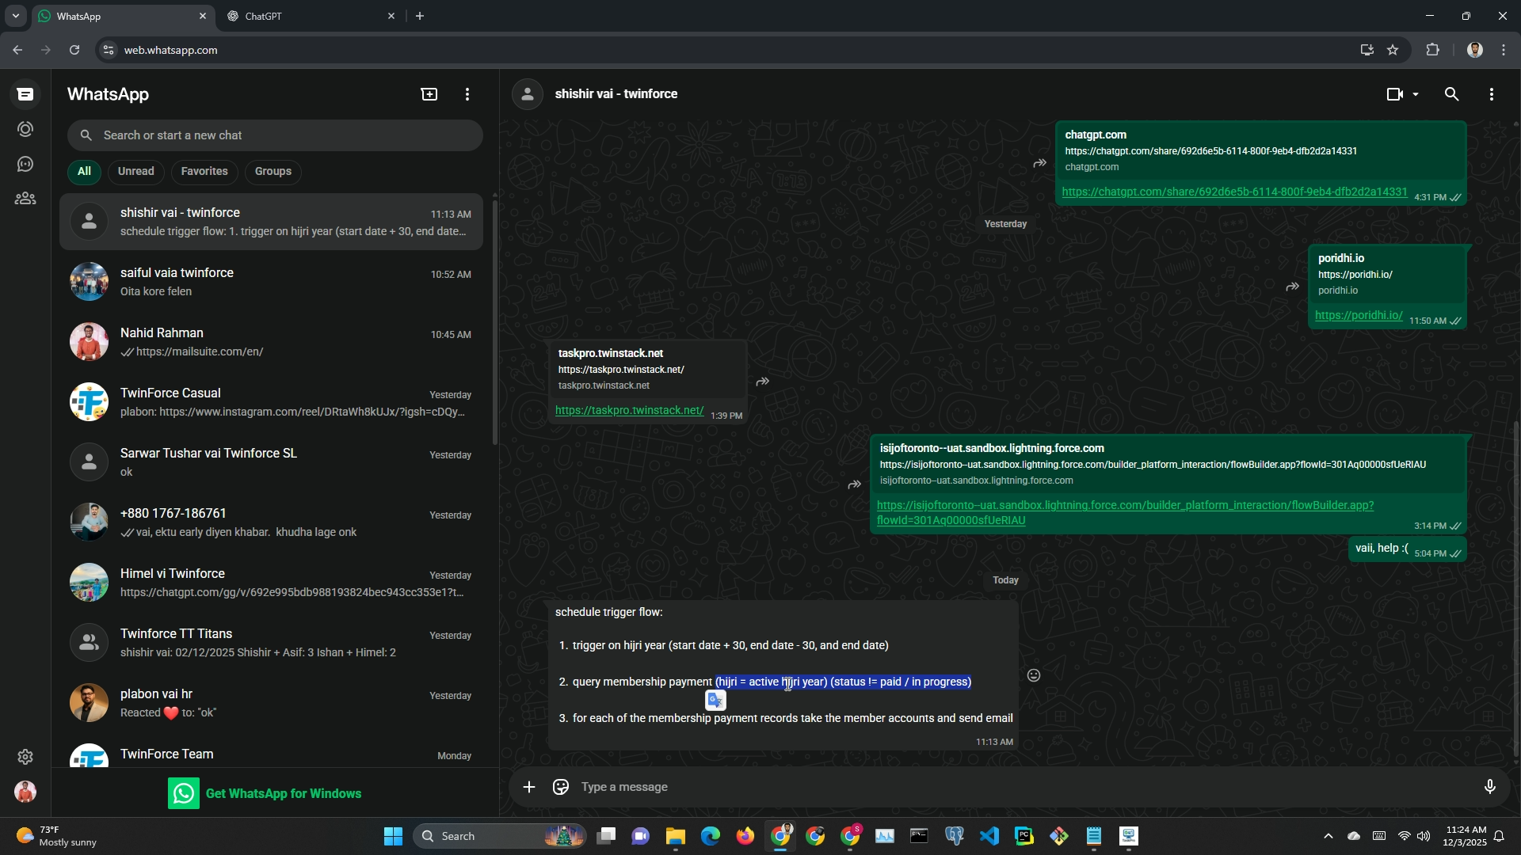The width and height of the screenshot is (1521, 855).
Task: Click the new chat icon
Action: [429, 94]
